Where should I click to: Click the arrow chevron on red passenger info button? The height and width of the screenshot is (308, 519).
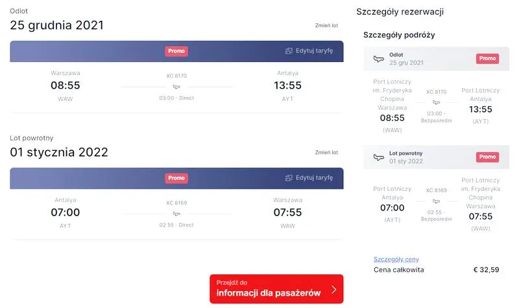[x=334, y=289]
